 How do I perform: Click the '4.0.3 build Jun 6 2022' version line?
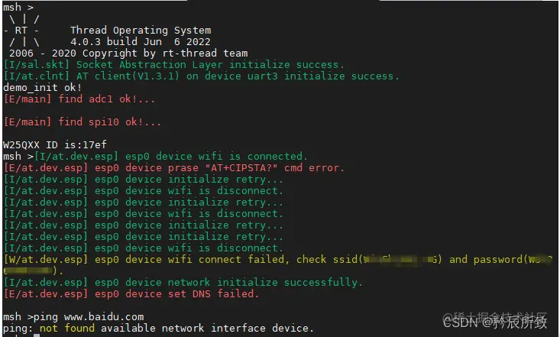141,42
